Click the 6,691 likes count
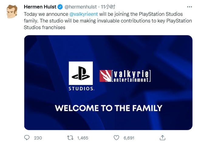Screen dimensions: 197x144 [129, 138]
